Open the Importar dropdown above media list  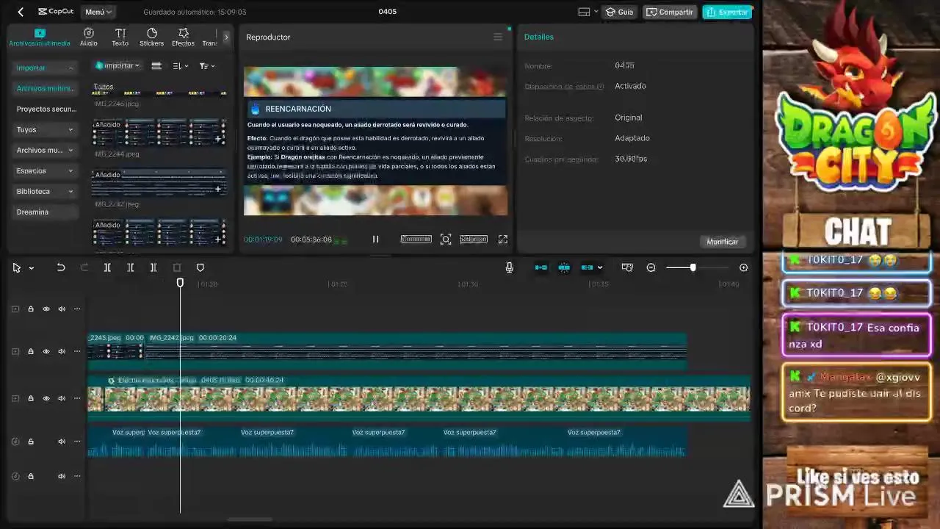[117, 65]
